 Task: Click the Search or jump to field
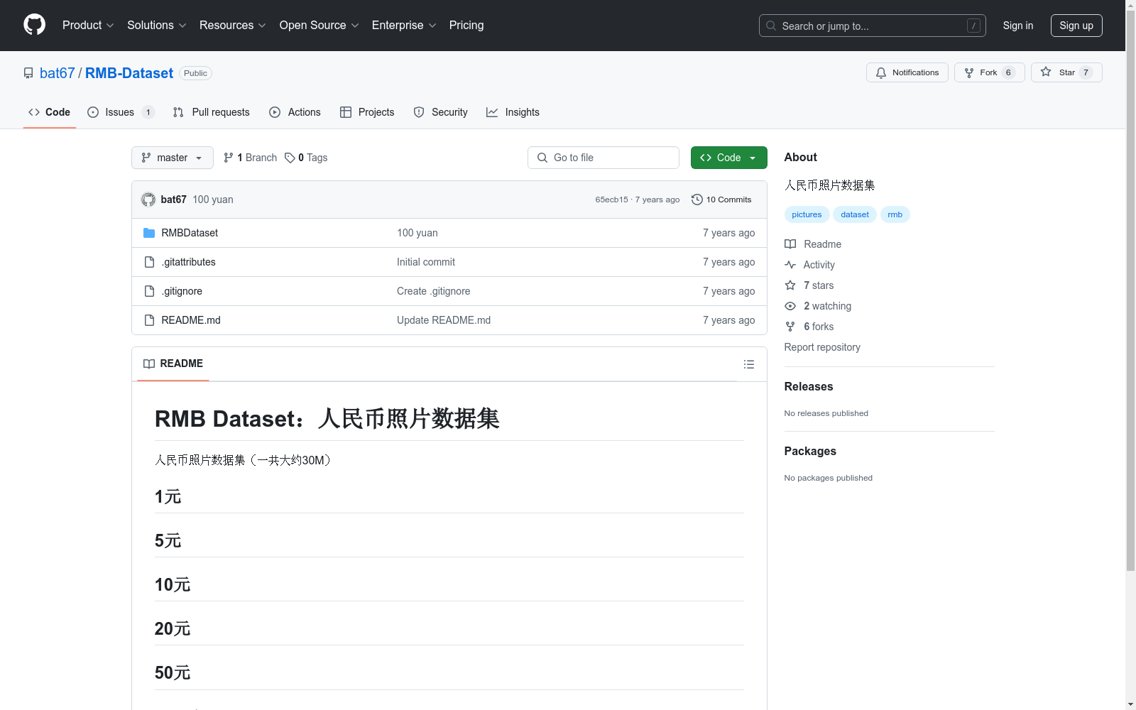pos(873,26)
